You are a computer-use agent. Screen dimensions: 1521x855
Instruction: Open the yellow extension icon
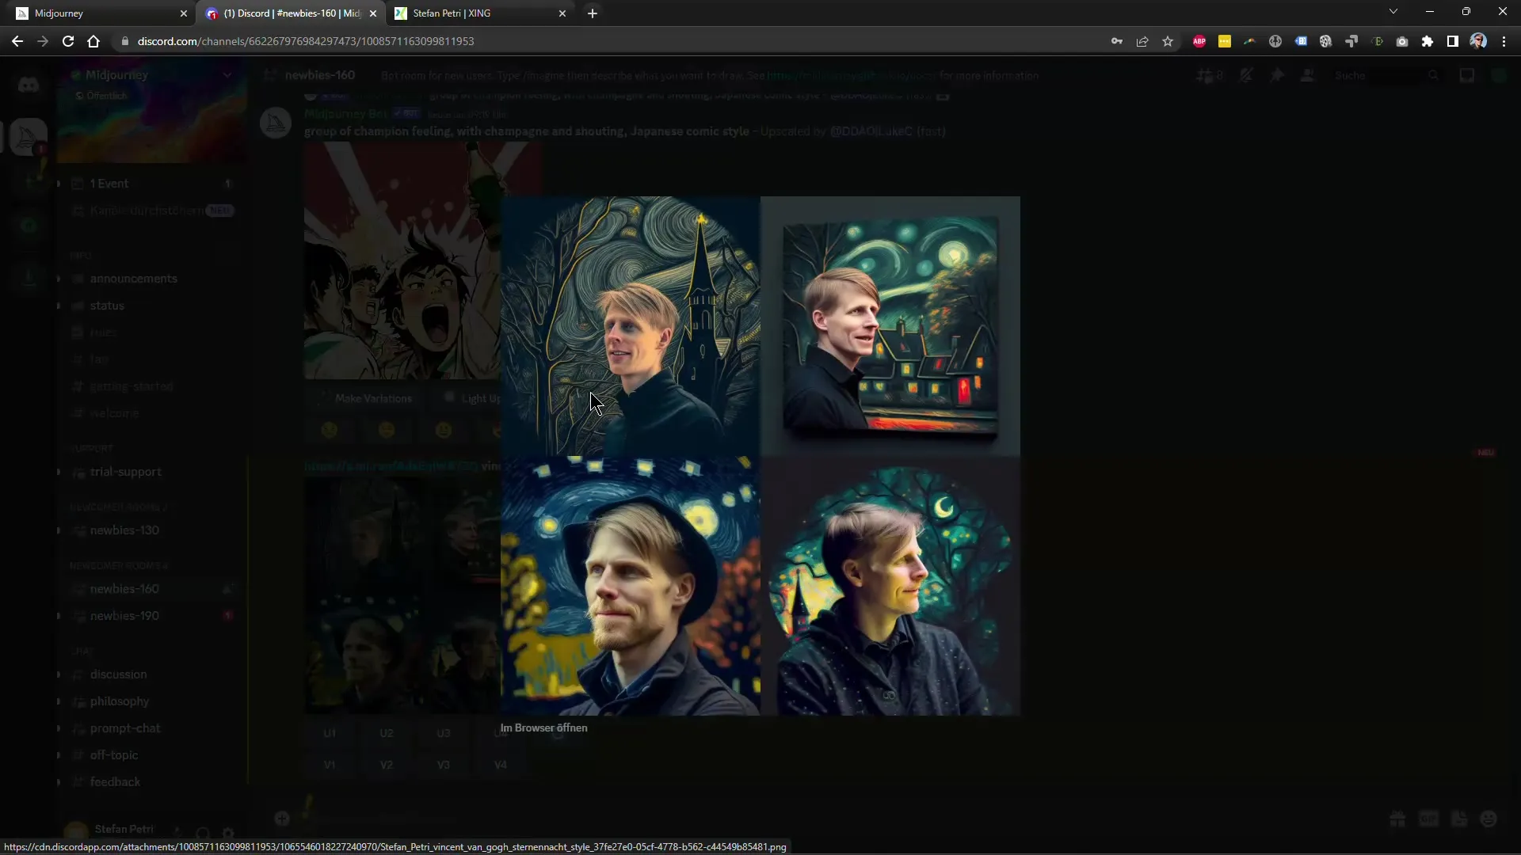point(1225,41)
